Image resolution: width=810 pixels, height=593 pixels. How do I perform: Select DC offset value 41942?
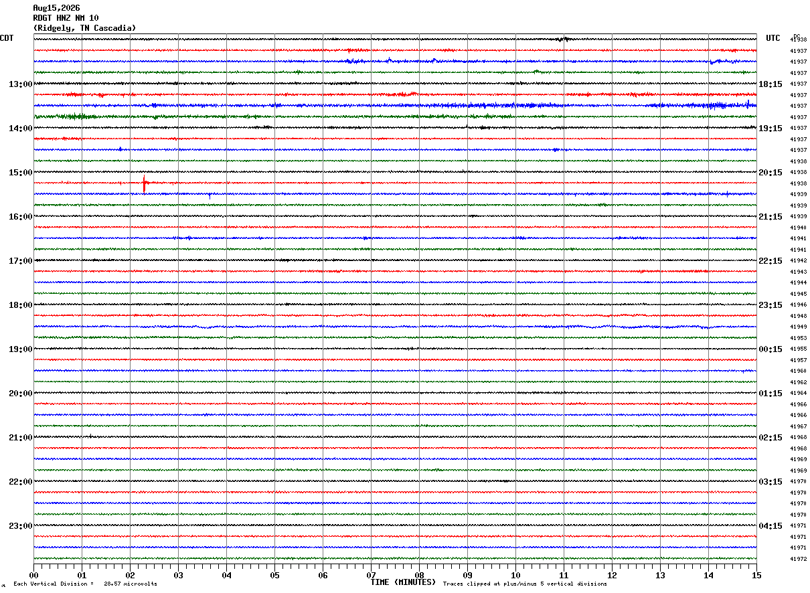coord(799,261)
